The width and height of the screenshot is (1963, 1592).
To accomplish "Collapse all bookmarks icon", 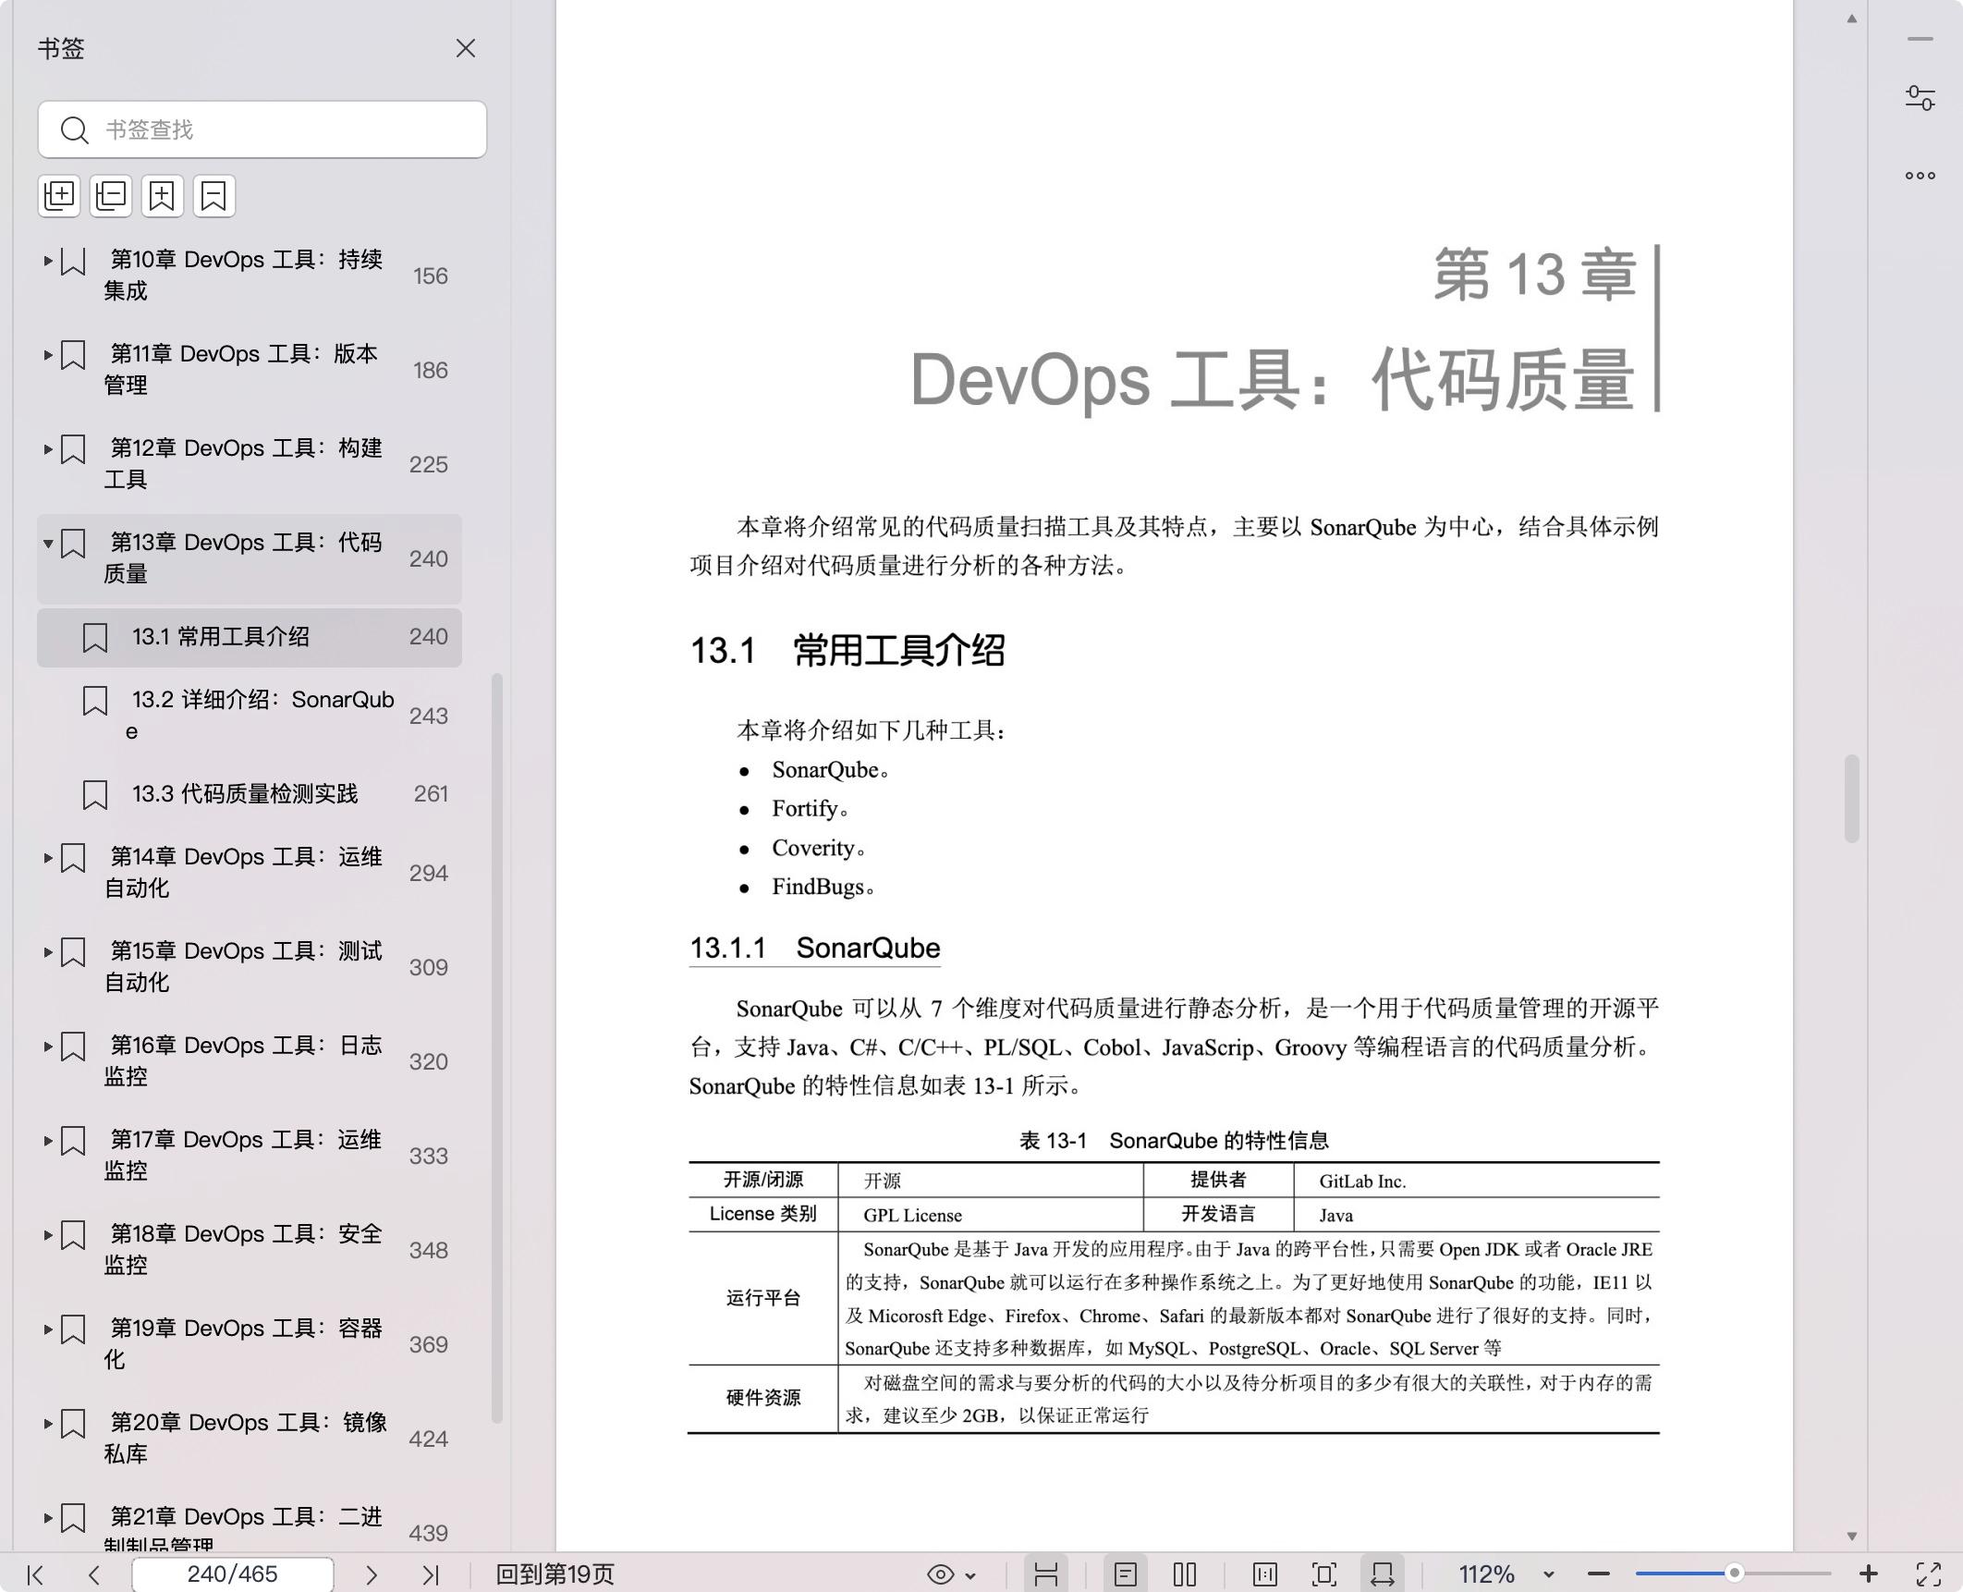I will 111,196.
